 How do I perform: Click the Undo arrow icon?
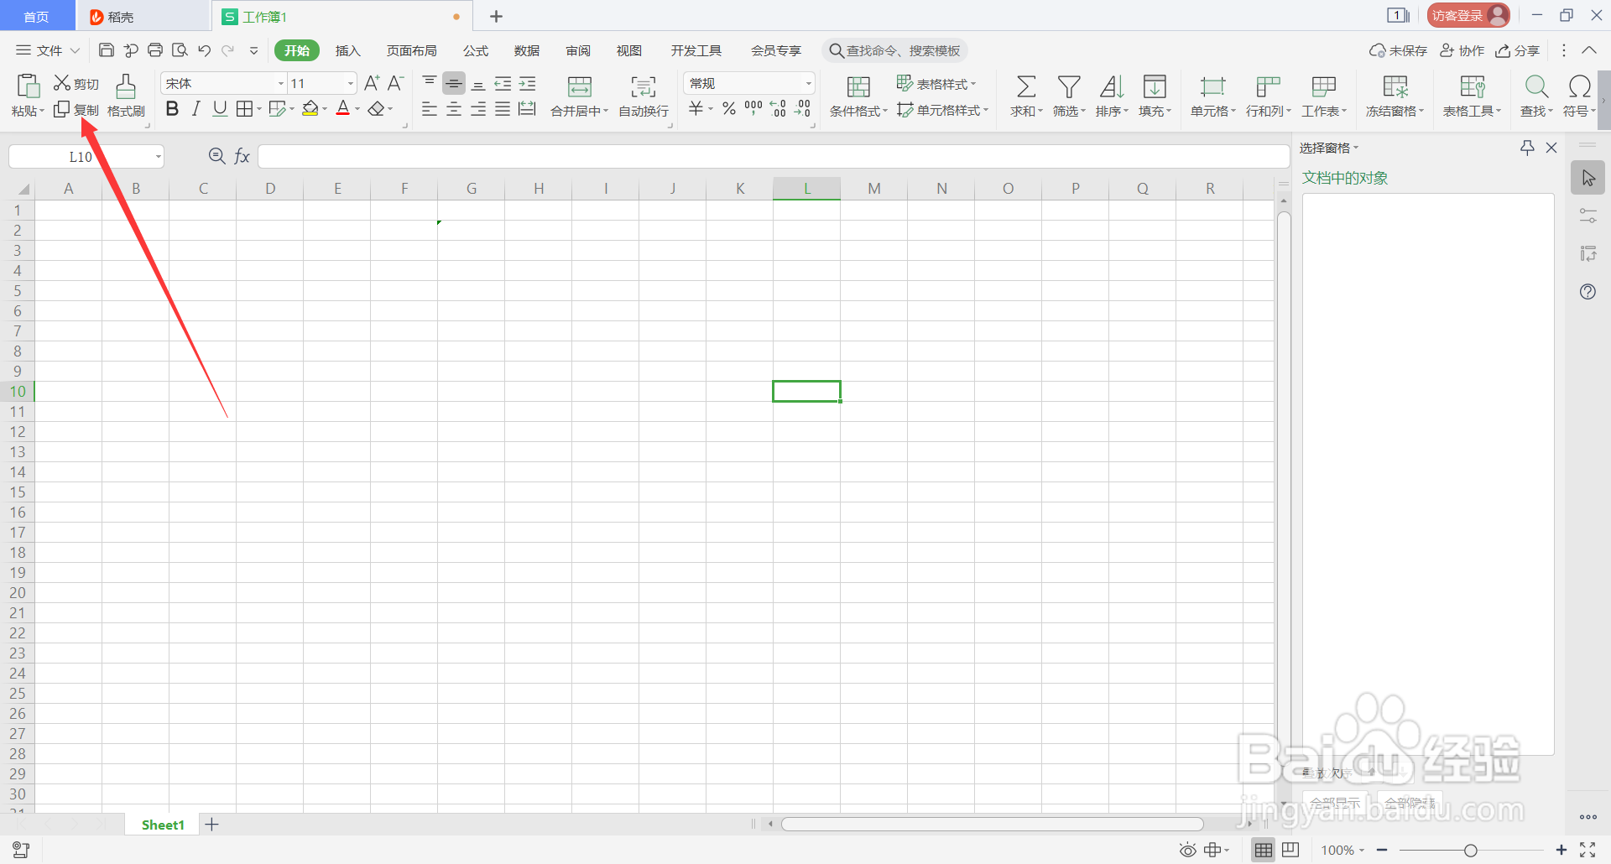(x=204, y=50)
